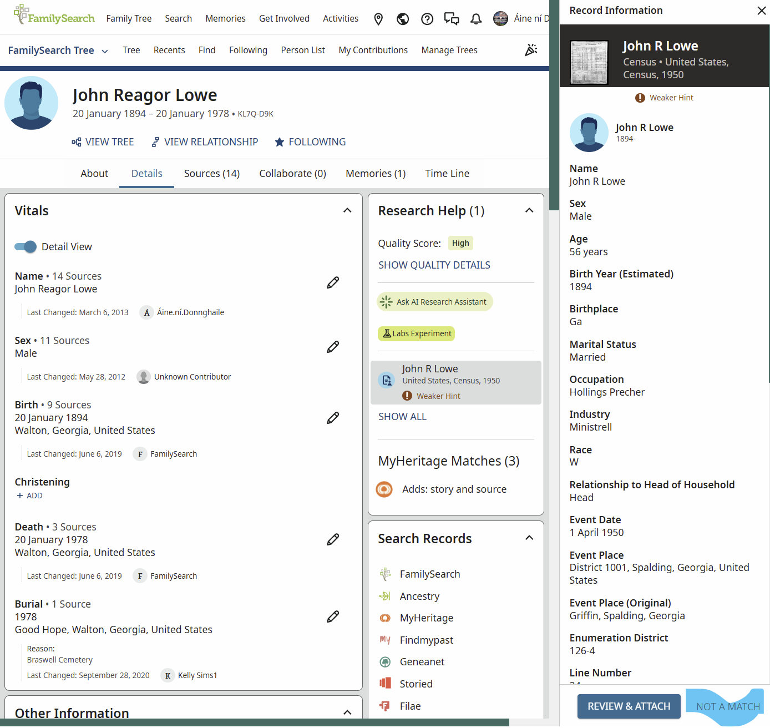This screenshot has width=770, height=728.
Task: Click the Weaker Hint warning icon in panel
Action: (640, 98)
